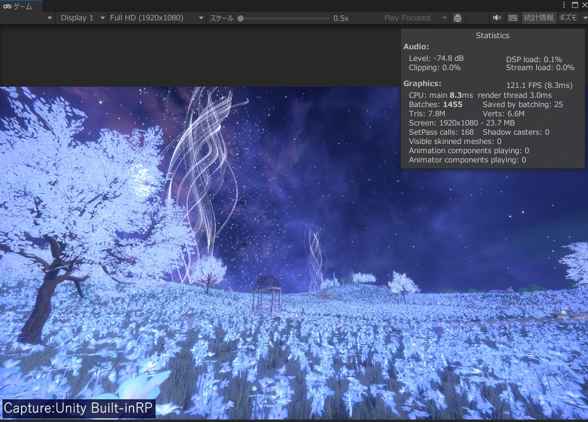Click the Screen: 1920x1080 - 23.7 MB line
The image size is (588, 422).
(462, 122)
